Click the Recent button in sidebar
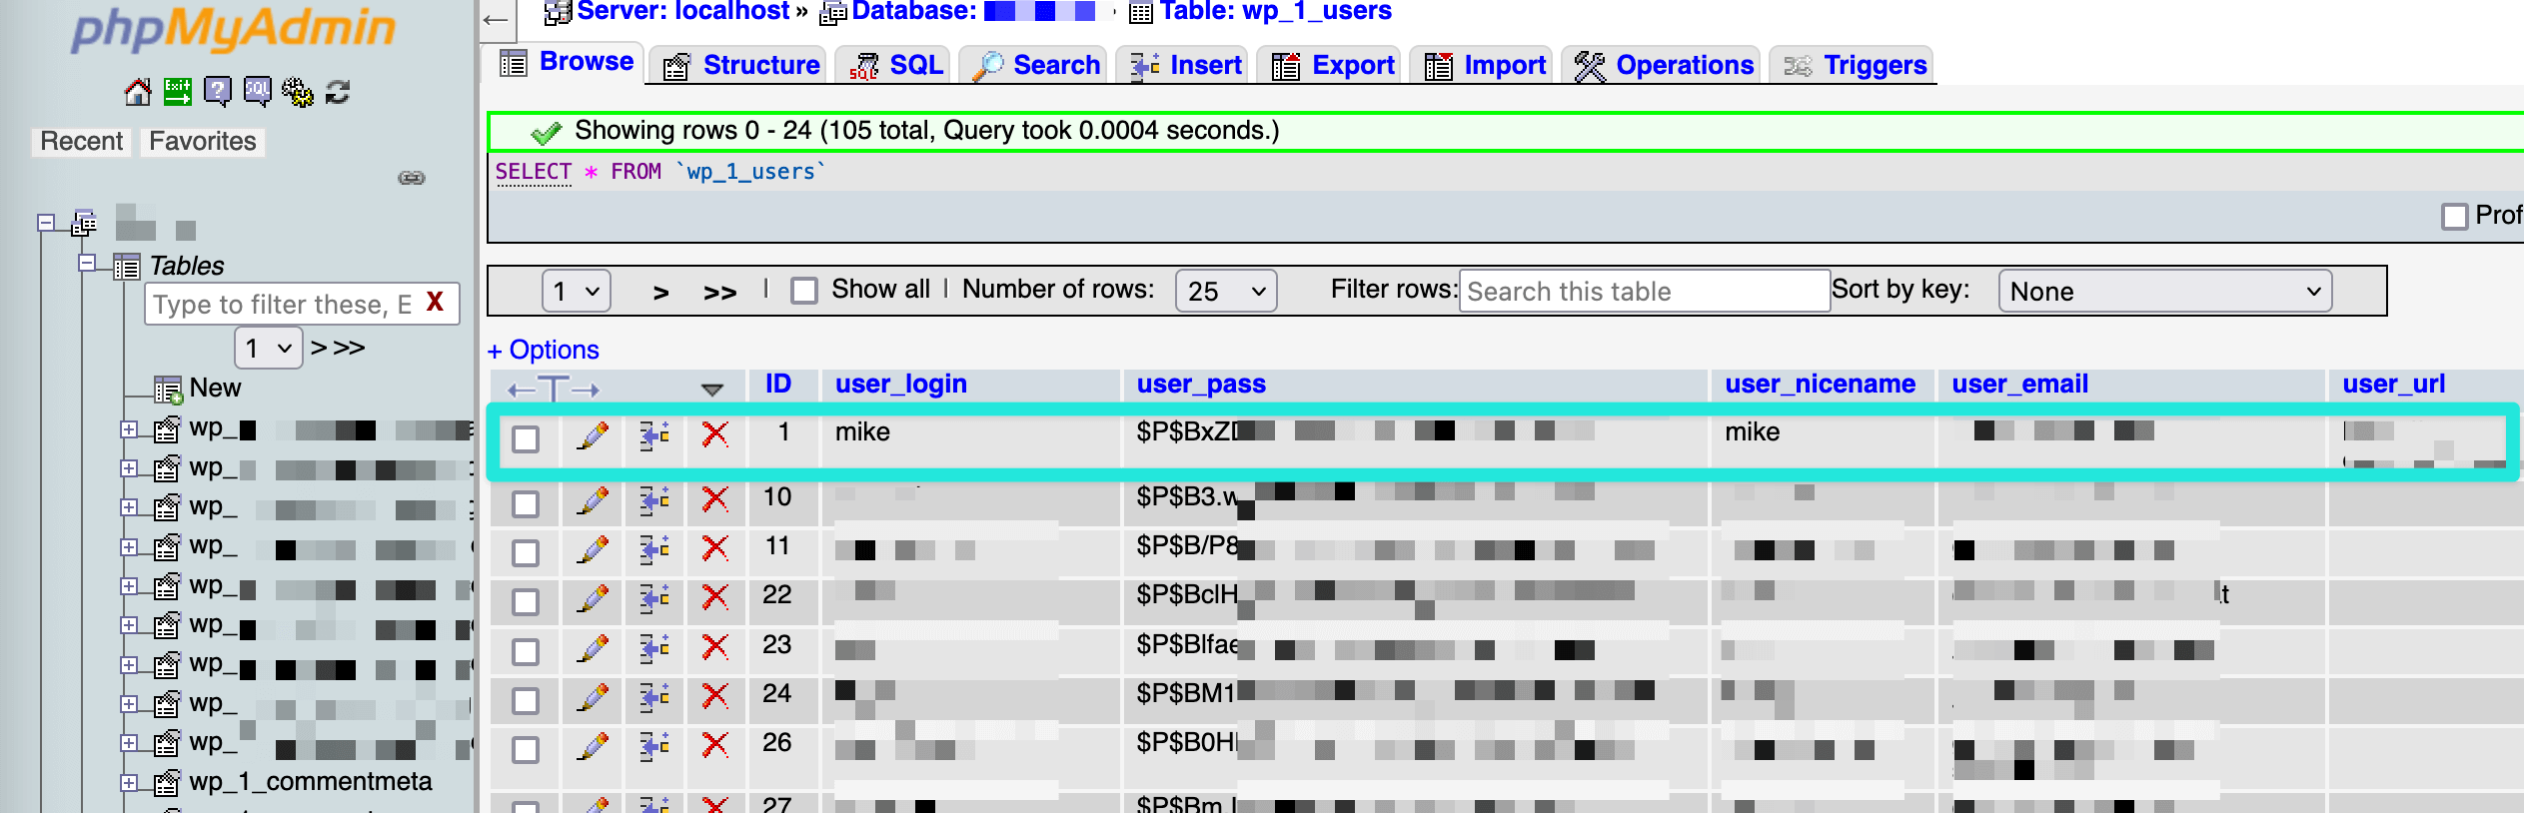 pos(81,141)
